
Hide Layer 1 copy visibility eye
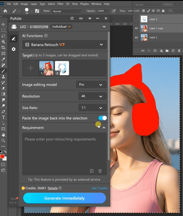[x=136, y=28]
